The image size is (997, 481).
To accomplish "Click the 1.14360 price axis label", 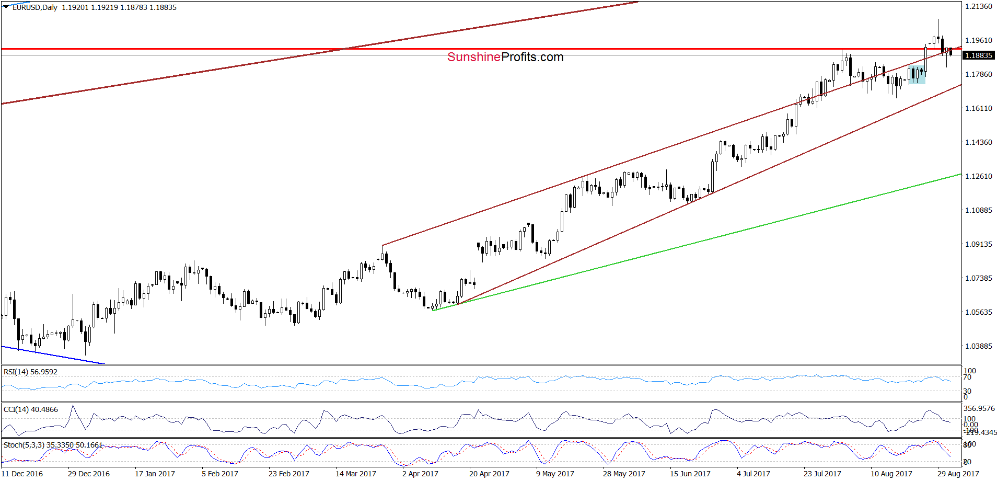I will 978,142.
